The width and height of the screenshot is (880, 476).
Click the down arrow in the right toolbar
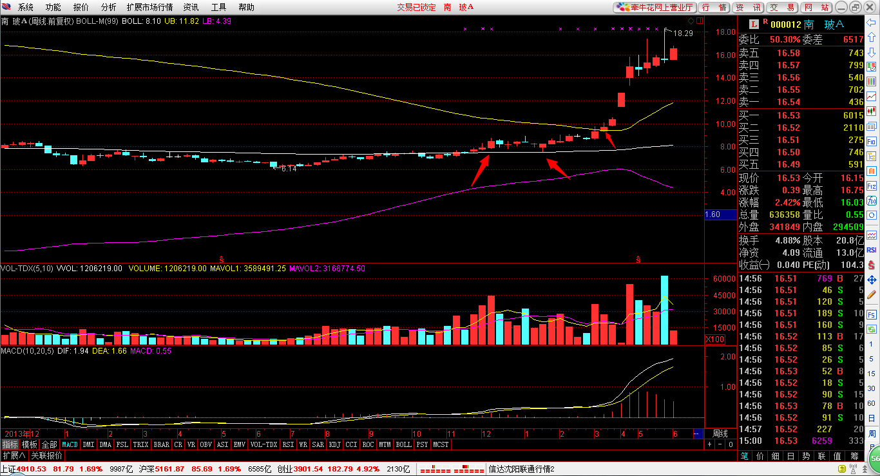(872, 52)
